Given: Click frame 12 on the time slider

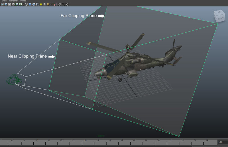Looking at the screenshot, I should coord(61,142).
